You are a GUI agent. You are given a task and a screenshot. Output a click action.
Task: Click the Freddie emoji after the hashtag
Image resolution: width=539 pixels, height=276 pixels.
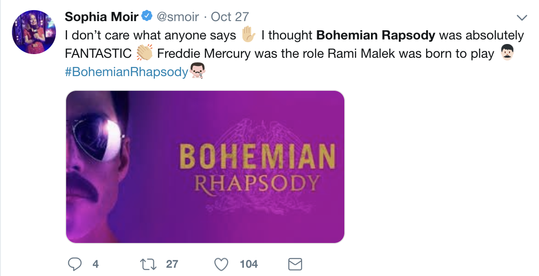click(197, 71)
